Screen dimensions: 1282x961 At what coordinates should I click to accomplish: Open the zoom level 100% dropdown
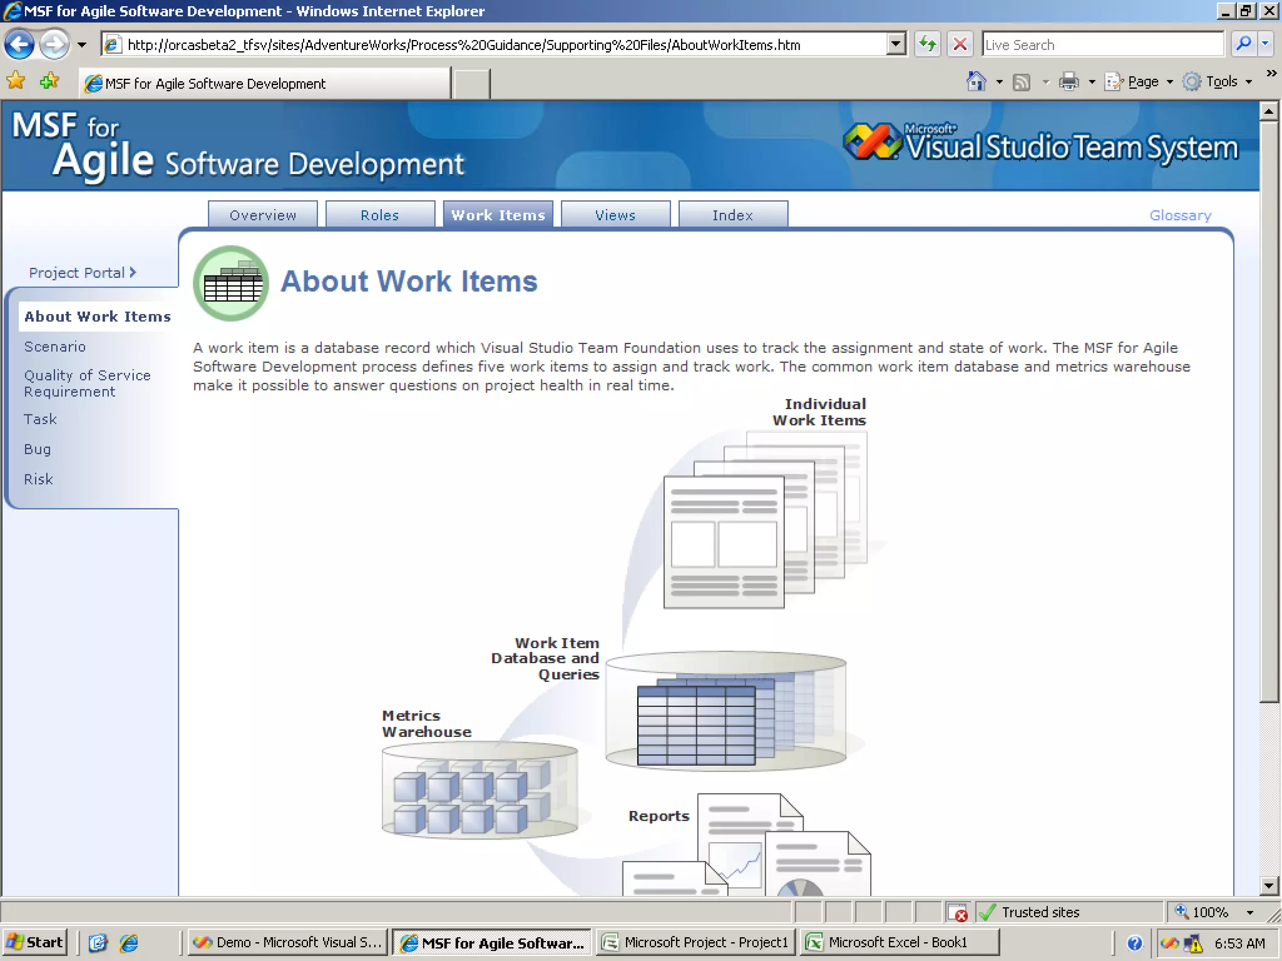1249,912
